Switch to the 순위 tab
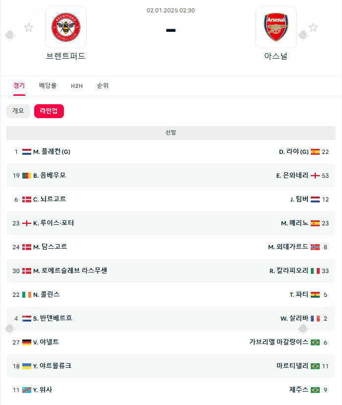 [x=103, y=86]
